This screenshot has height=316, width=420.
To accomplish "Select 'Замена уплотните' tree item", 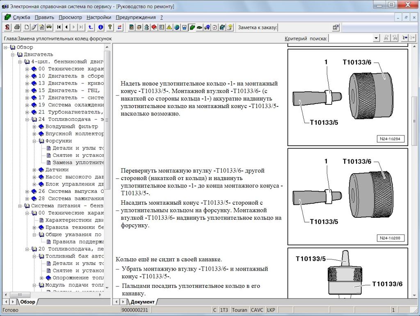I will [x=78, y=163].
